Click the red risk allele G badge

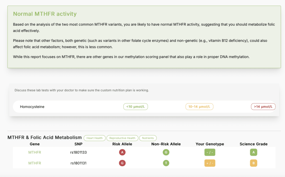pos(122,163)
